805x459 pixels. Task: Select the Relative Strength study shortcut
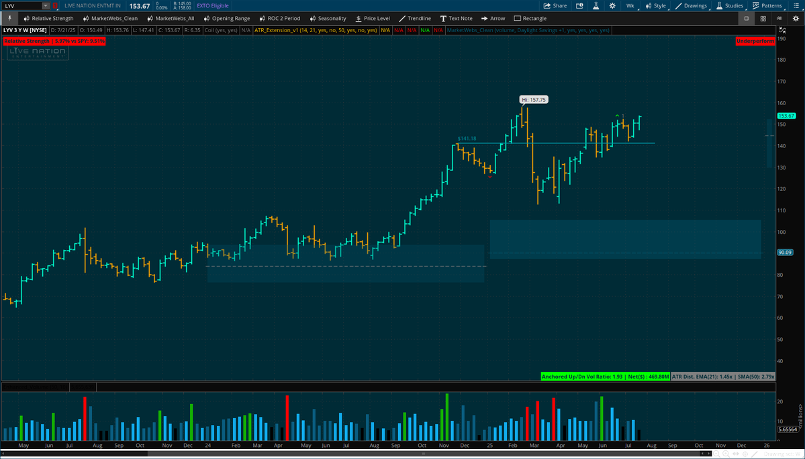tap(48, 19)
